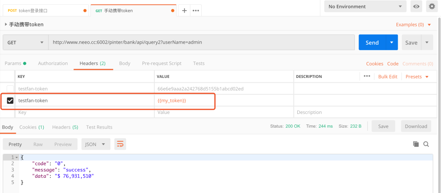
Task: Open the JSON format dropdown
Action: tap(96, 144)
